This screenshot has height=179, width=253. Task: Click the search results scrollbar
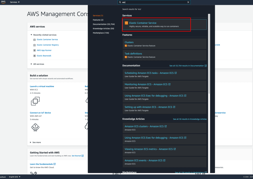click(209, 54)
